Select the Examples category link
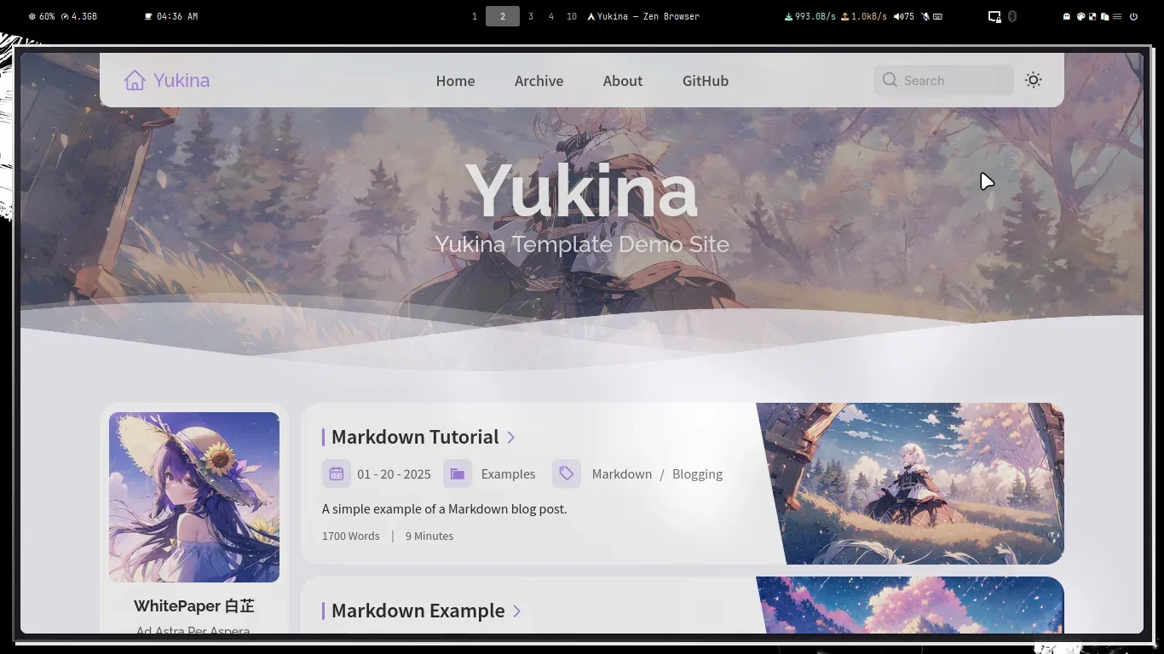Viewport: 1164px width, 654px height. [x=508, y=474]
